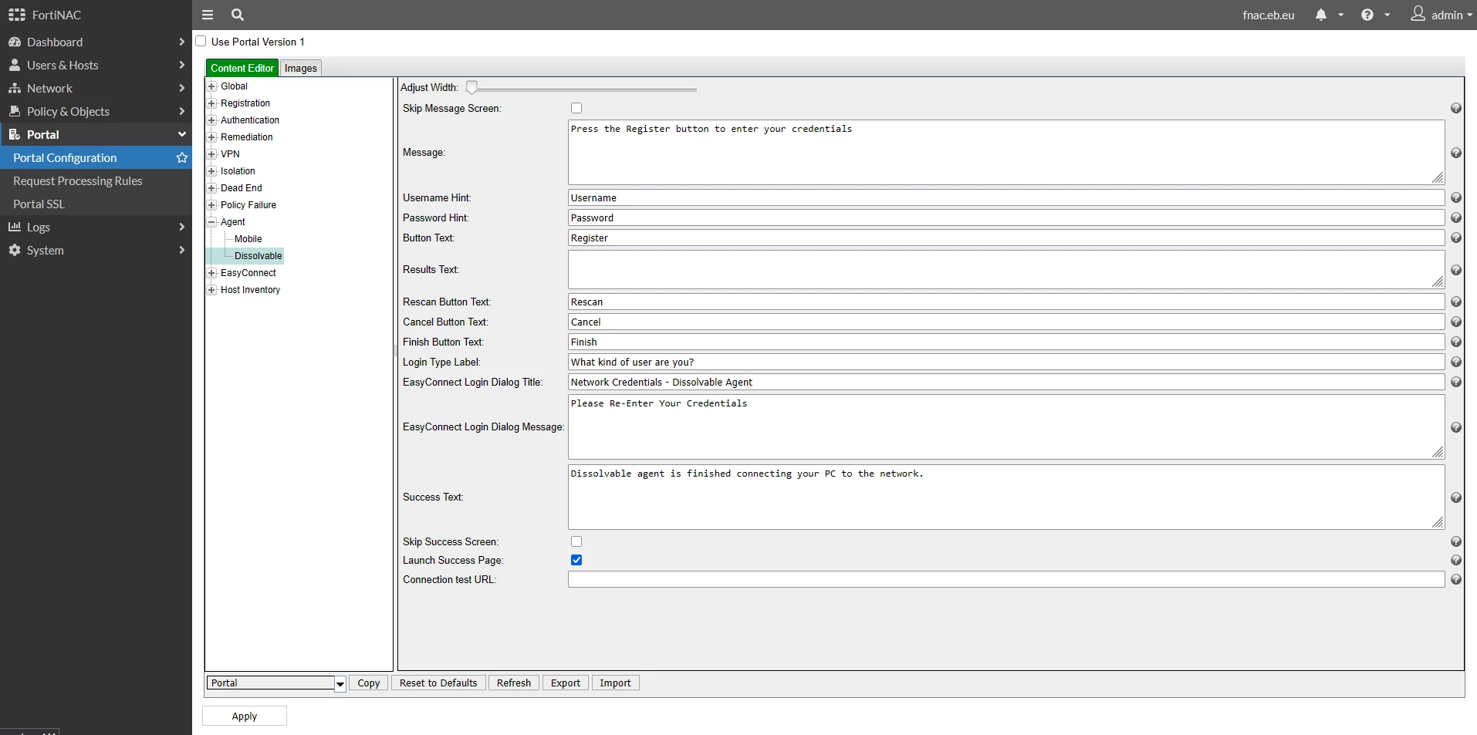Click help icon beside Connection test URL
The height and width of the screenshot is (735, 1477).
[x=1456, y=580]
